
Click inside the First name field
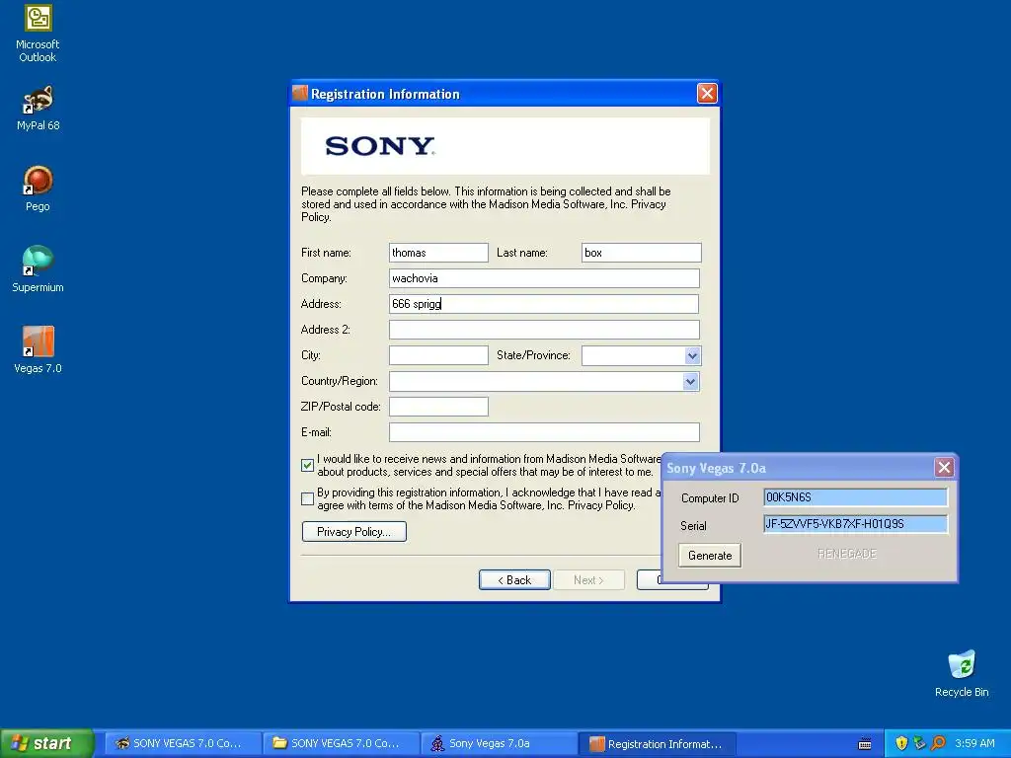pos(438,253)
